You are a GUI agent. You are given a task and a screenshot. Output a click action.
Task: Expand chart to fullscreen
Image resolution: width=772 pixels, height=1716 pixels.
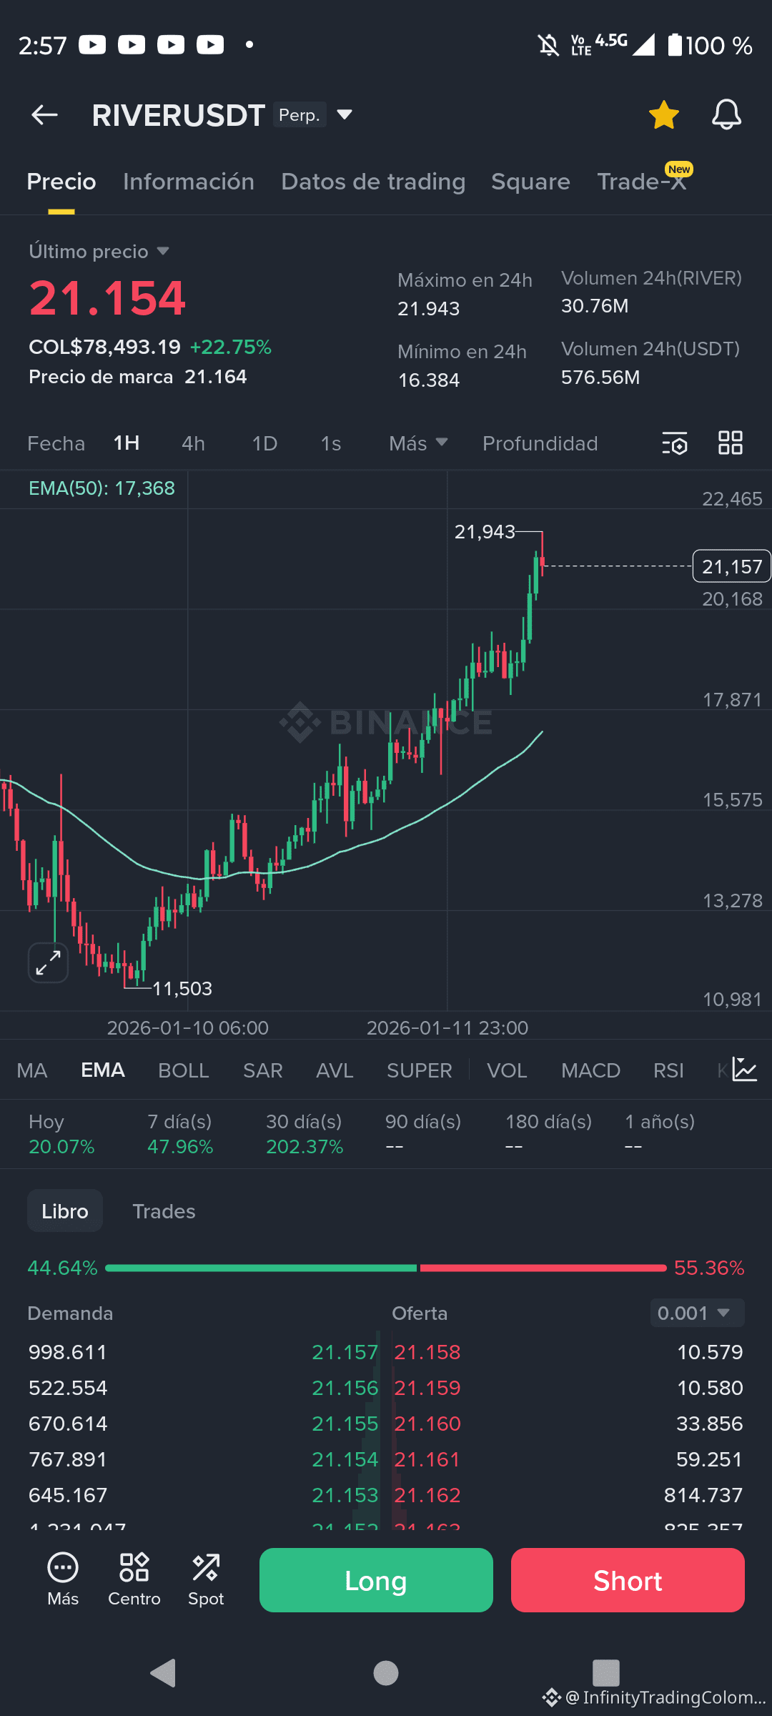(x=48, y=962)
